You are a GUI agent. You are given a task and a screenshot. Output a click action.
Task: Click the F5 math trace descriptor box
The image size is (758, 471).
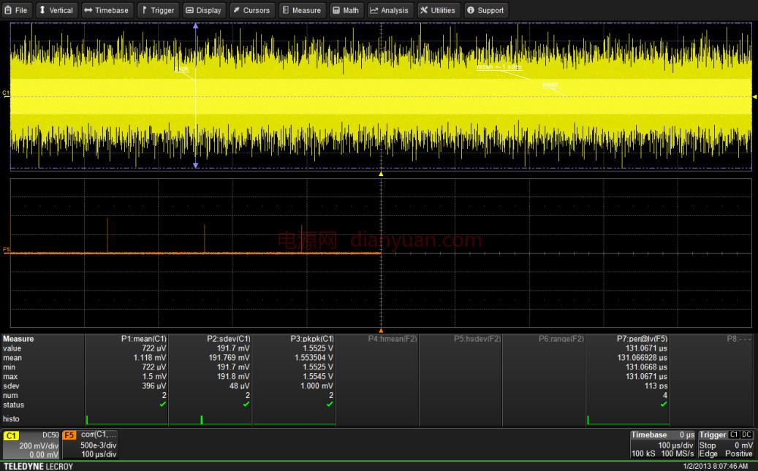click(x=91, y=445)
